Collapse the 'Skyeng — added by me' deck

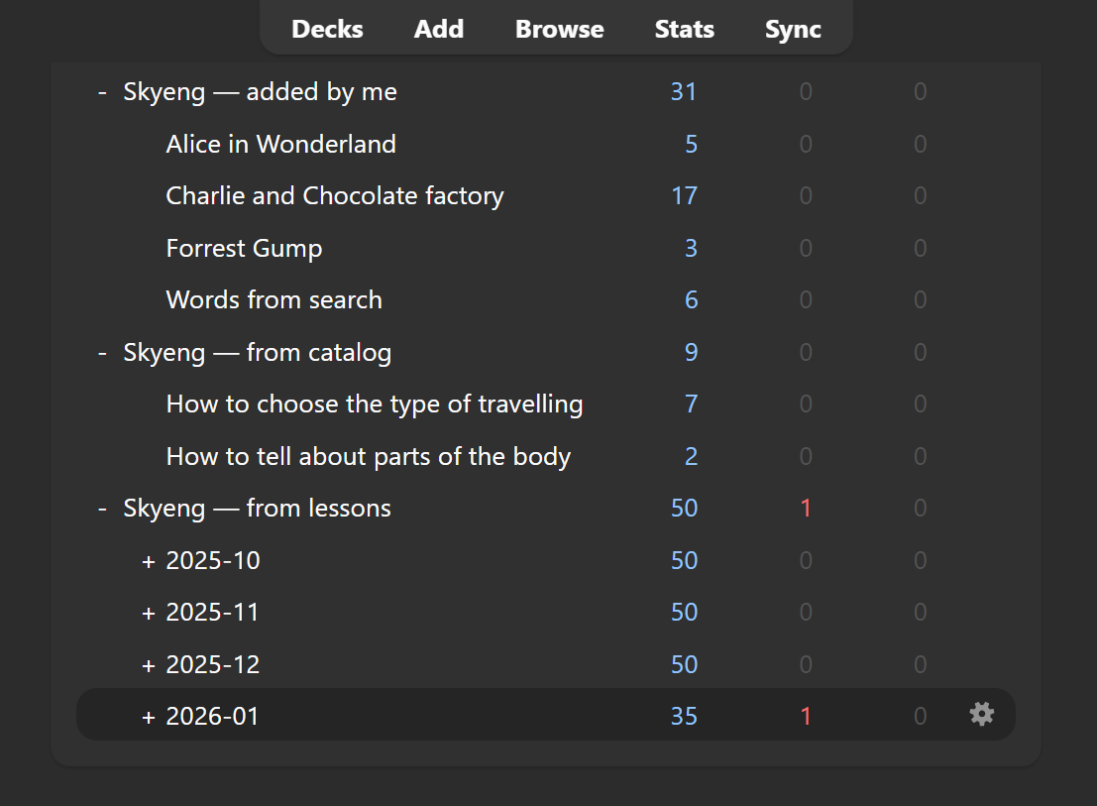[102, 93]
